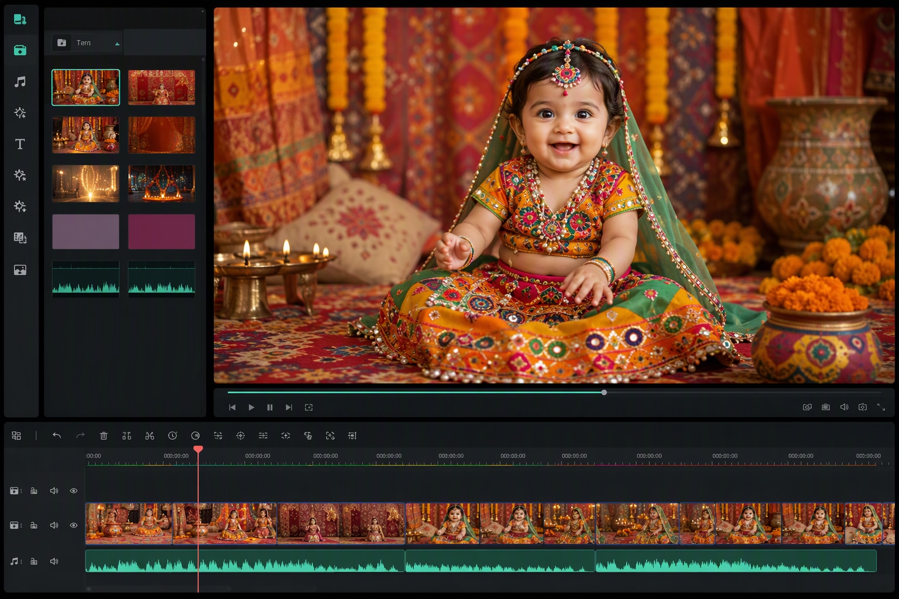899x599 pixels.
Task: Hide the empty top video track
Action: (x=74, y=491)
